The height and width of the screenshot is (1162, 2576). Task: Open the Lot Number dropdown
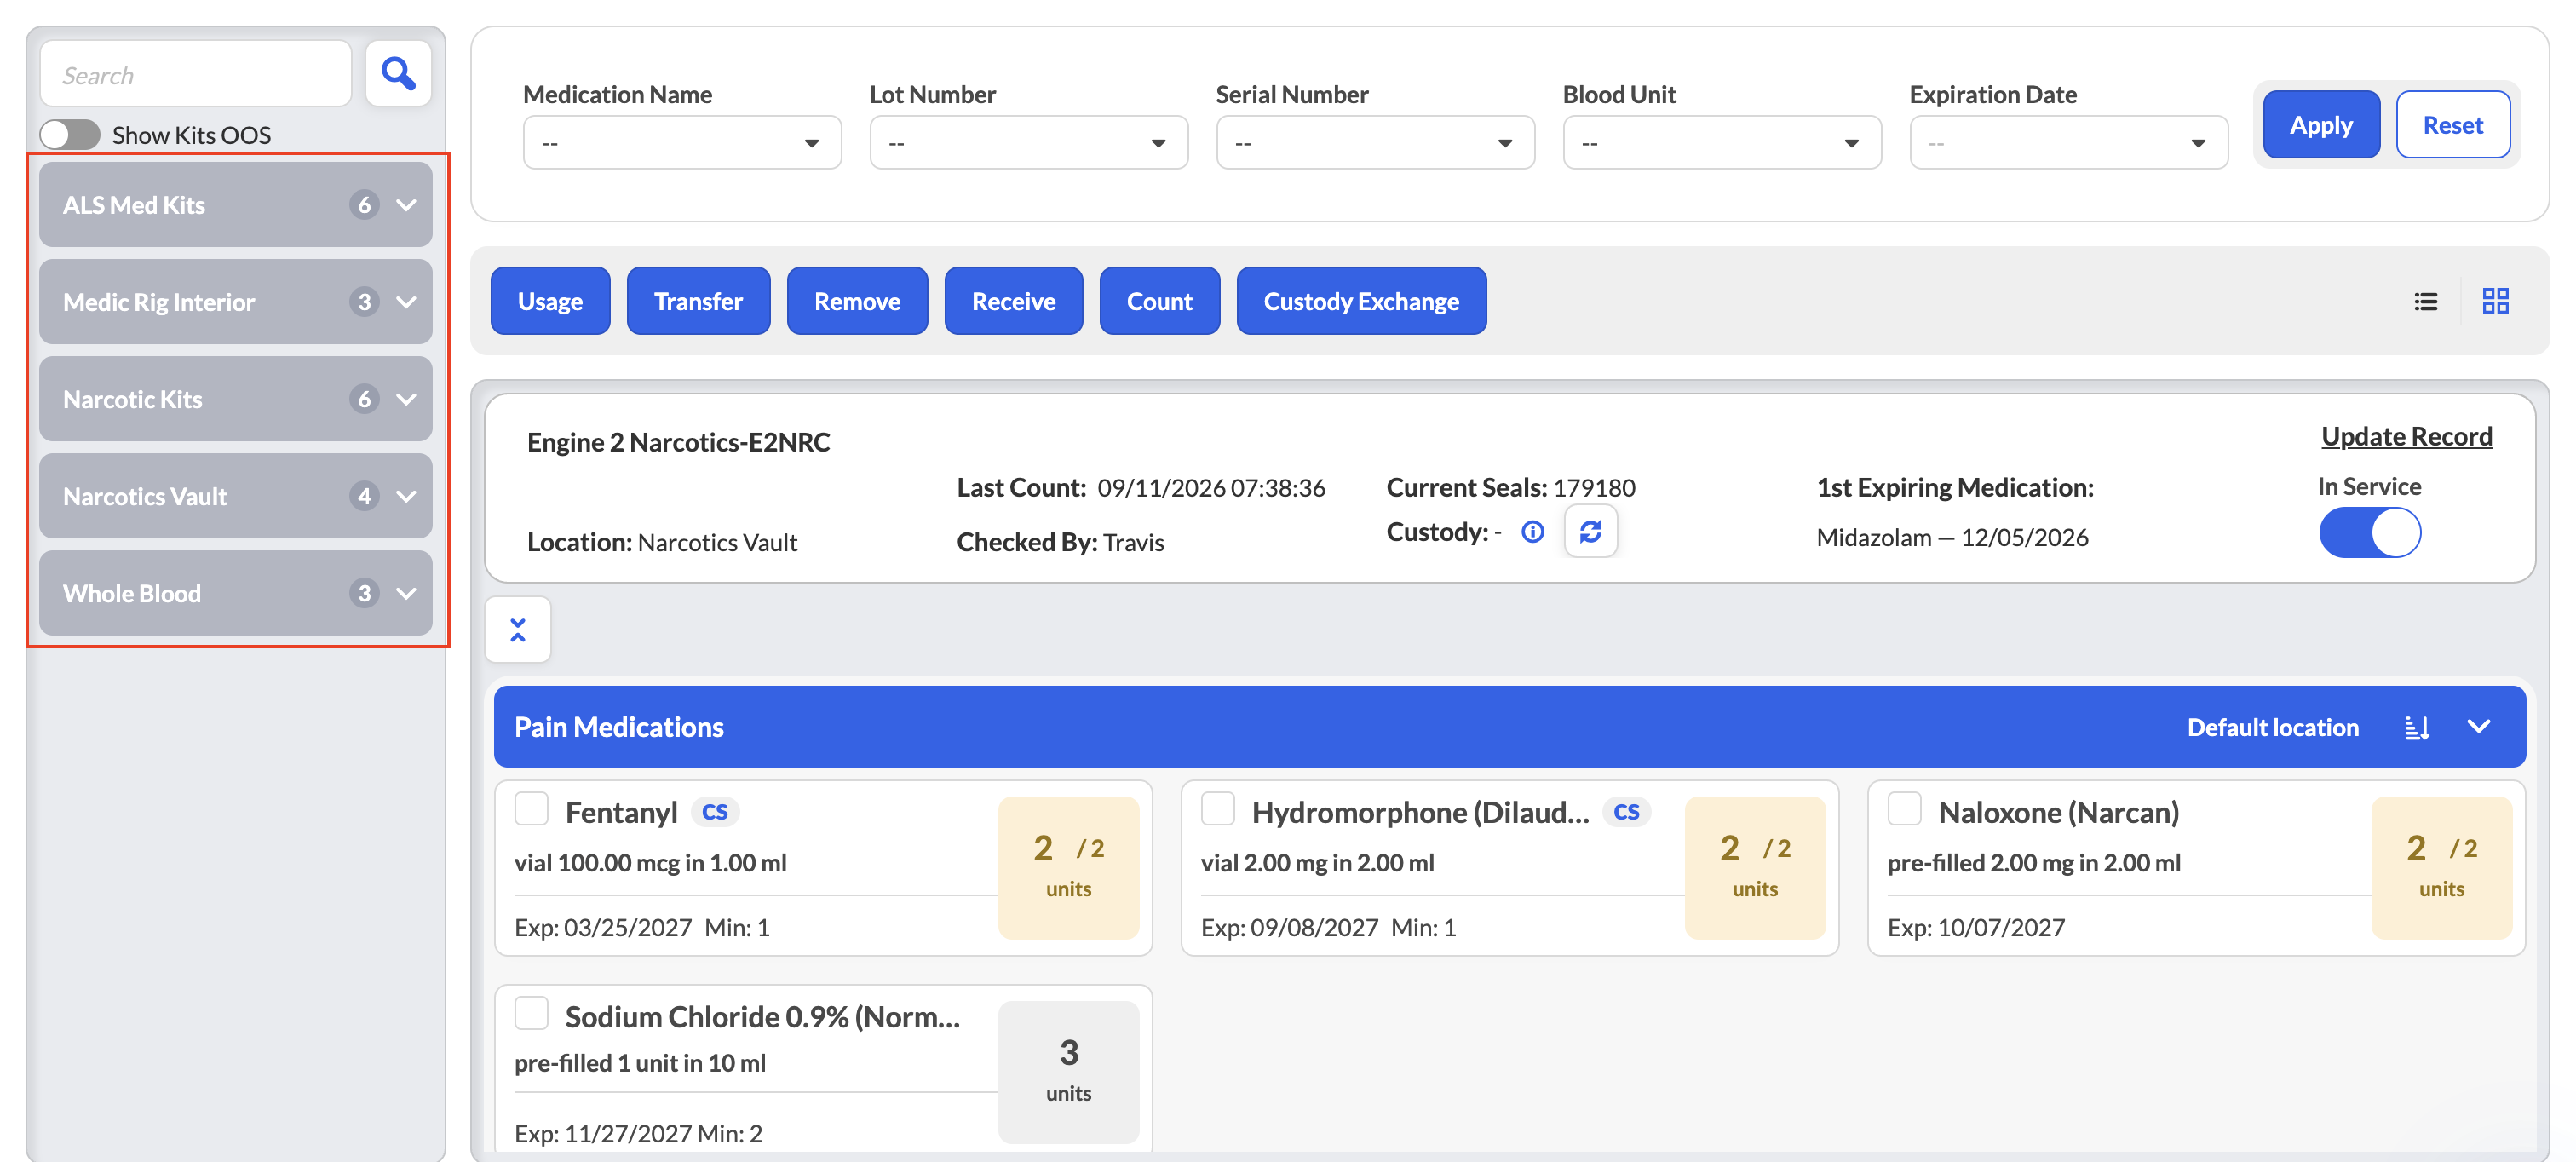(x=1028, y=143)
